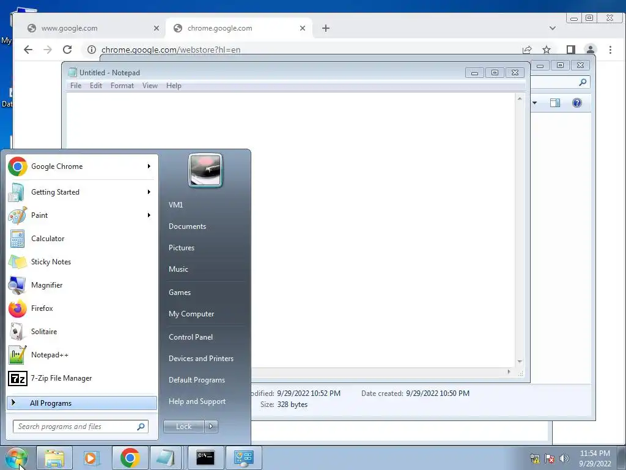Open the Control Panel taskbar icon
626x470 pixels.
[243, 458]
